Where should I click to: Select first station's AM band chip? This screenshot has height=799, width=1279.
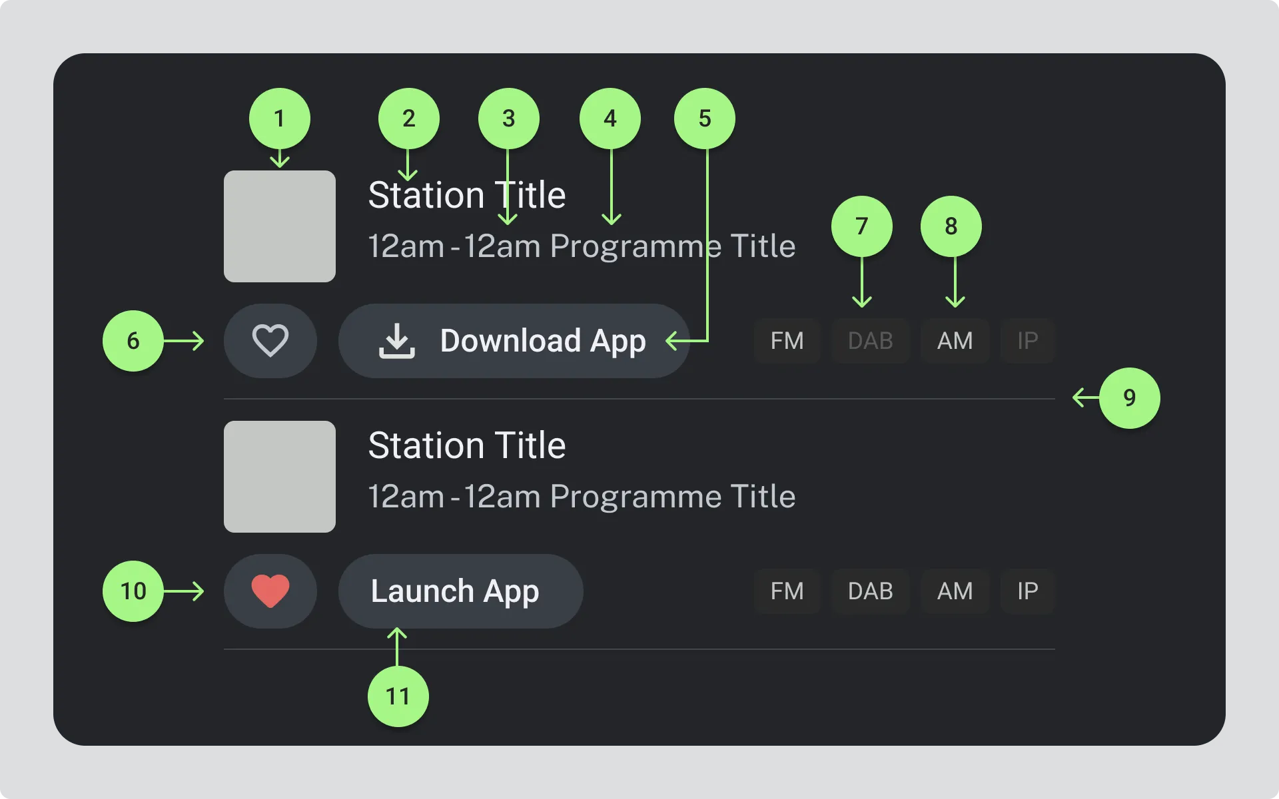tap(954, 341)
